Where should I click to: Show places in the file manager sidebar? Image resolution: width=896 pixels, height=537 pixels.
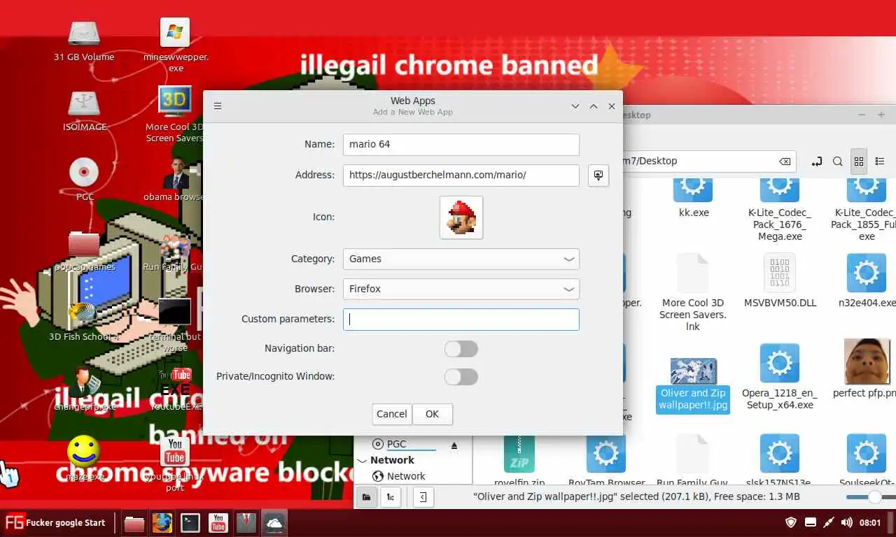coord(365,497)
